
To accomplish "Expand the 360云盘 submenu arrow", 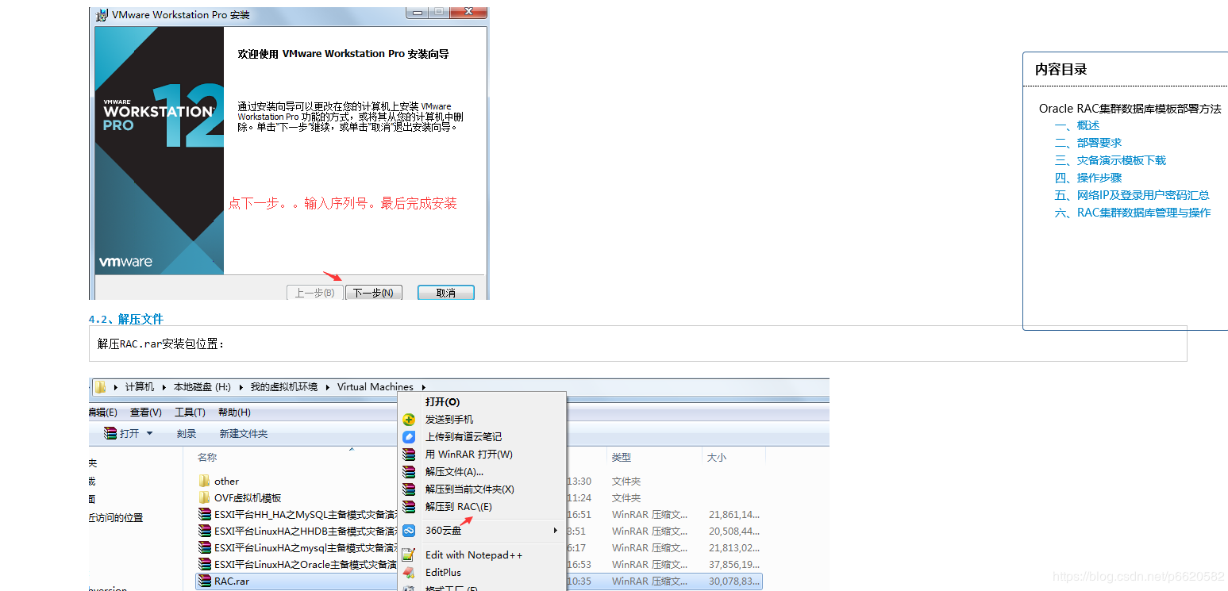I will click(555, 531).
